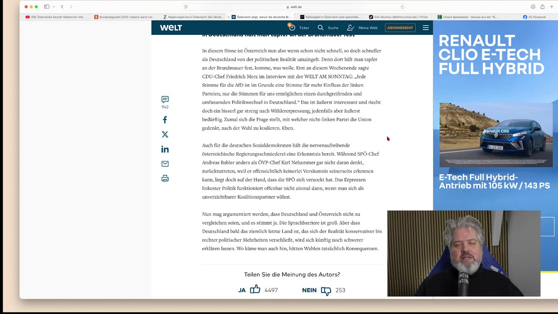Click the paragraph starting 'Nun mag argumentiert werden'
This screenshot has width=558, height=314.
point(292,231)
